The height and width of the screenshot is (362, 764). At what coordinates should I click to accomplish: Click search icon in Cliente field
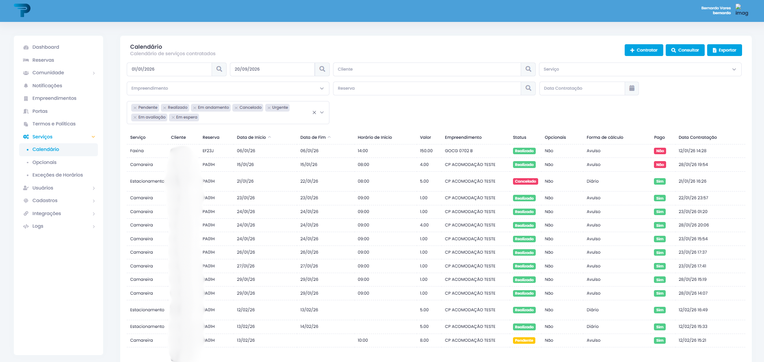pyautogui.click(x=528, y=69)
